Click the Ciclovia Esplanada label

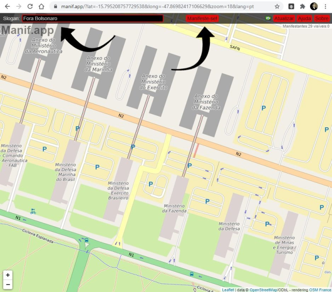38,236
